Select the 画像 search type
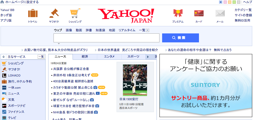253x120 pixels. [x=69, y=30]
